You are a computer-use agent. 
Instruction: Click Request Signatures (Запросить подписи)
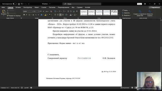coord(150,13)
